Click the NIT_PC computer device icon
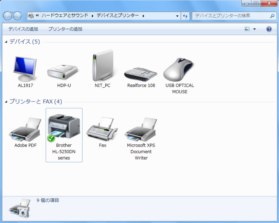Viewport: 279px width, 223px height. pyautogui.click(x=102, y=66)
